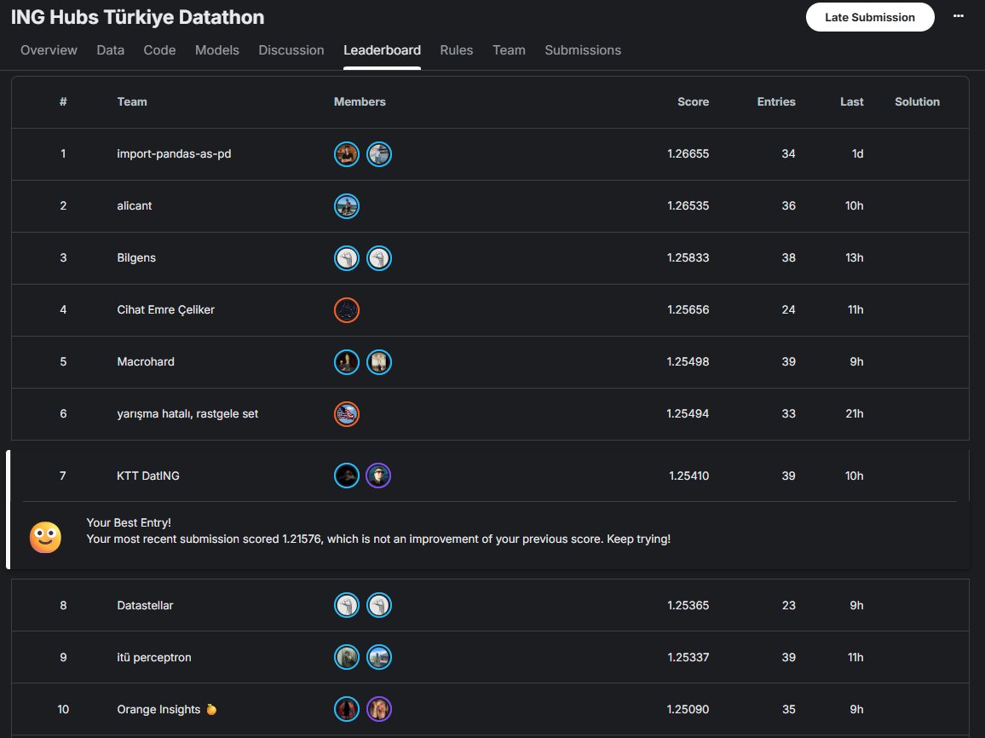Open second member avatar of Datastellar
This screenshot has height=738, width=985.
coord(379,605)
